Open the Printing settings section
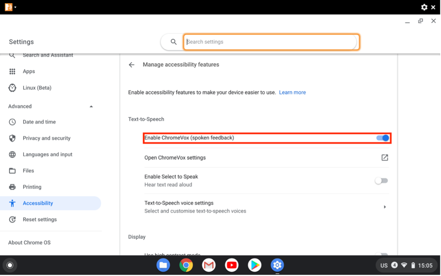 pos(32,187)
